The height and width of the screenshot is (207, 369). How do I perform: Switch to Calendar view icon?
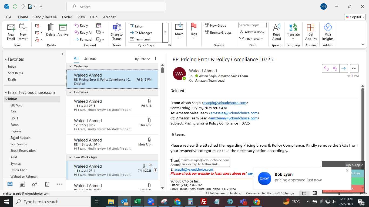[22, 184]
